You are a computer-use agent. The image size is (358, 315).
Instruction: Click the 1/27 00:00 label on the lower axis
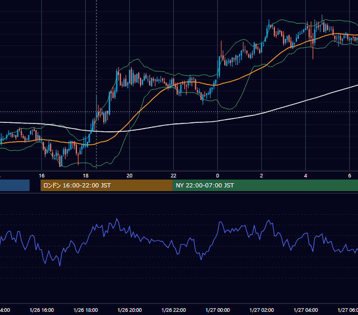coord(217,310)
